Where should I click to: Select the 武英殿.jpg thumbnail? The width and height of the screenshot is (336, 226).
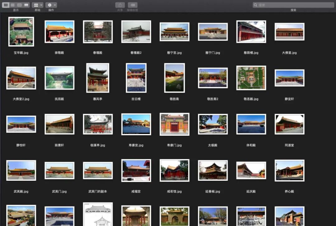coord(21,171)
